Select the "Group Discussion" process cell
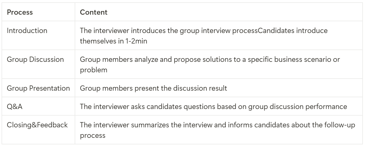This screenshot has width=365, height=147. (35, 59)
